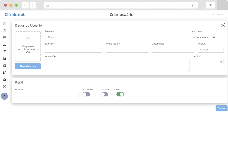Image resolution: width=228 pixels, height=153 pixels.
Task: Click the settings gear in the sidebar
Action: point(5,79)
